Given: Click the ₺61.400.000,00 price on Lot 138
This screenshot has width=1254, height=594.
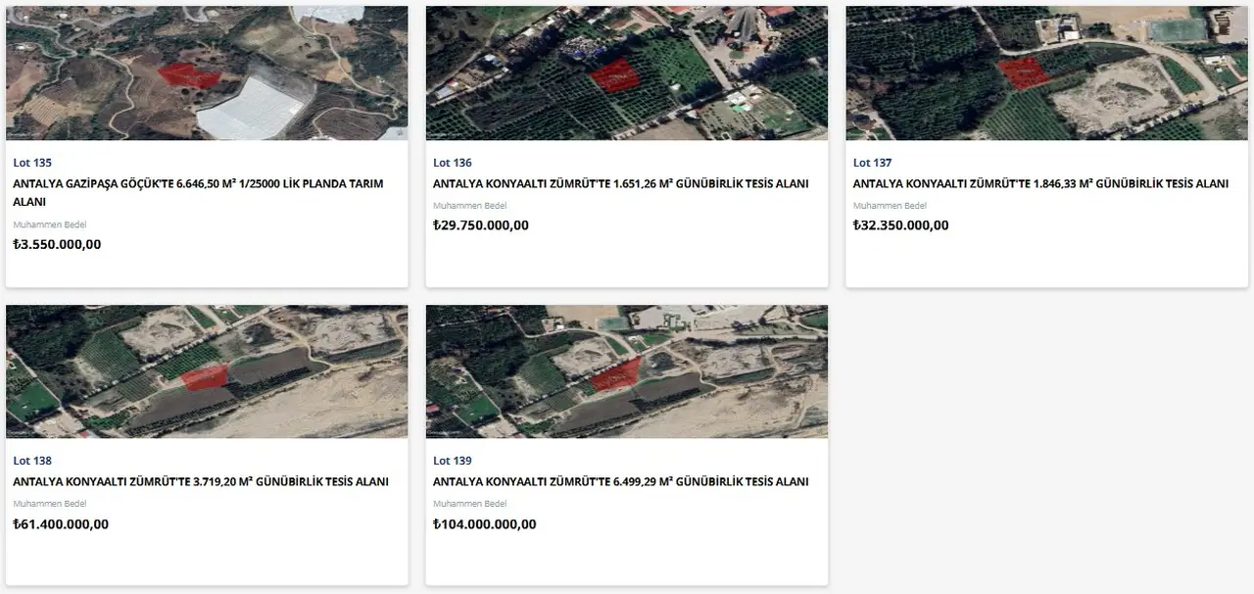Looking at the screenshot, I should click(61, 523).
